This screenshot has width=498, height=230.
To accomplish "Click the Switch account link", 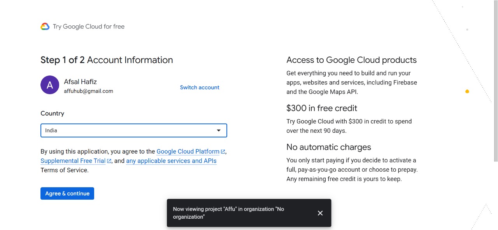I will [x=200, y=88].
